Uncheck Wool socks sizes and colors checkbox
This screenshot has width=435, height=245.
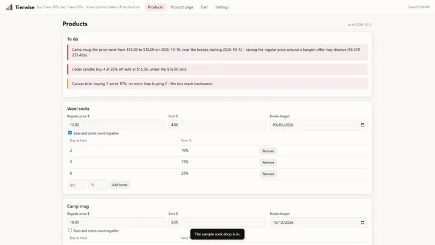pyautogui.click(x=70, y=132)
